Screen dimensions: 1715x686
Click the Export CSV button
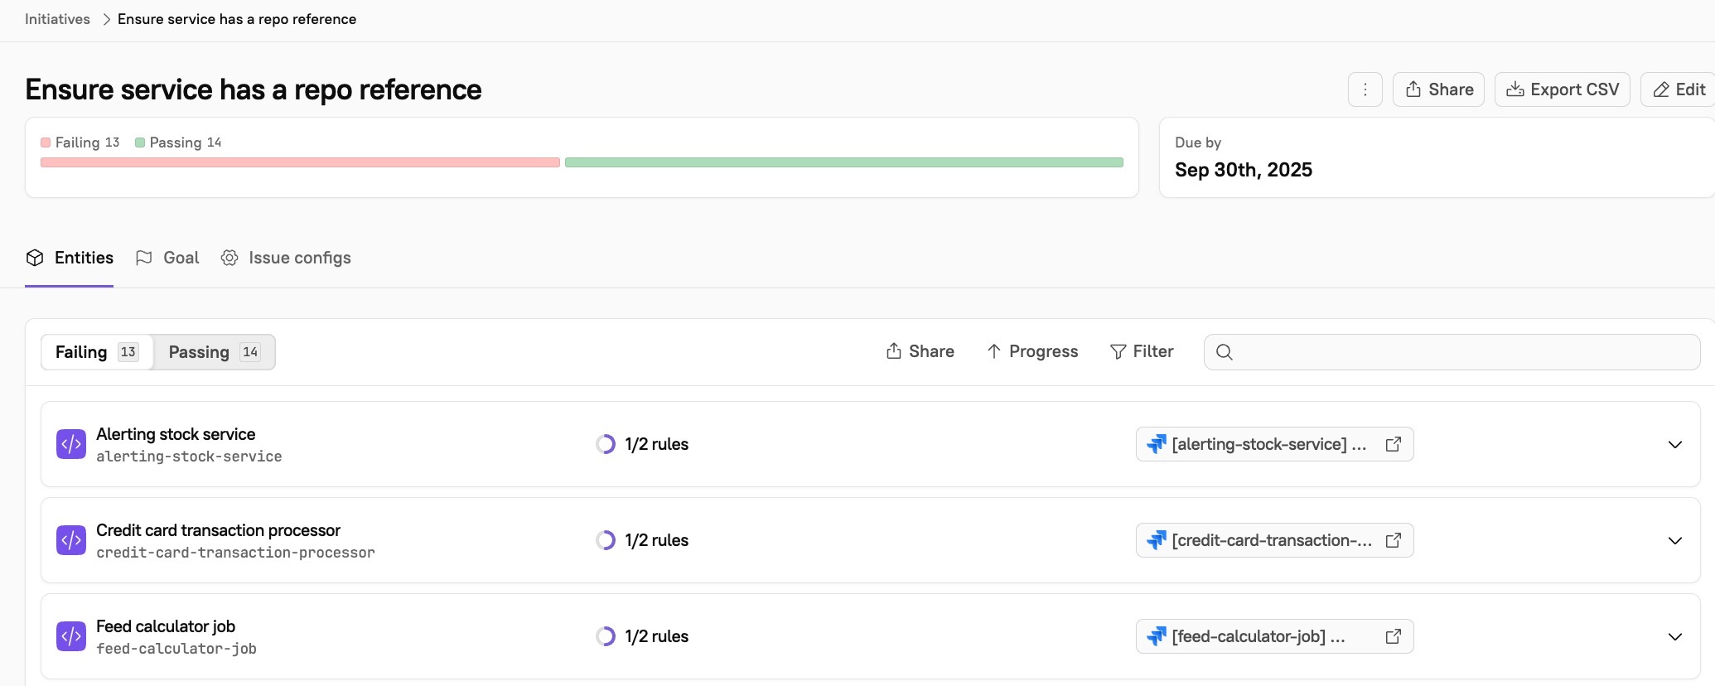[x=1562, y=89]
